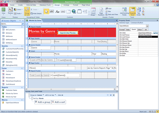
Task: Choose the Tab Control tool
Action: coord(68,12)
